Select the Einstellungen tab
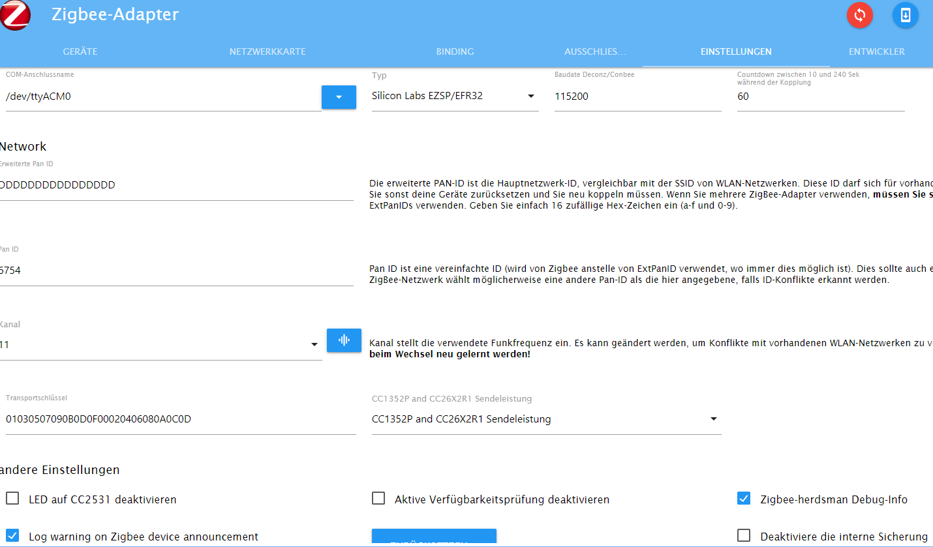 (x=736, y=52)
